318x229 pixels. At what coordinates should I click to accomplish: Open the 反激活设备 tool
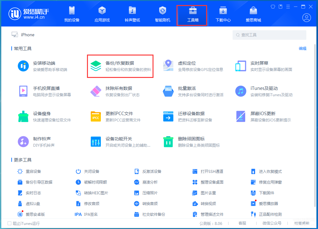[x=148, y=172]
